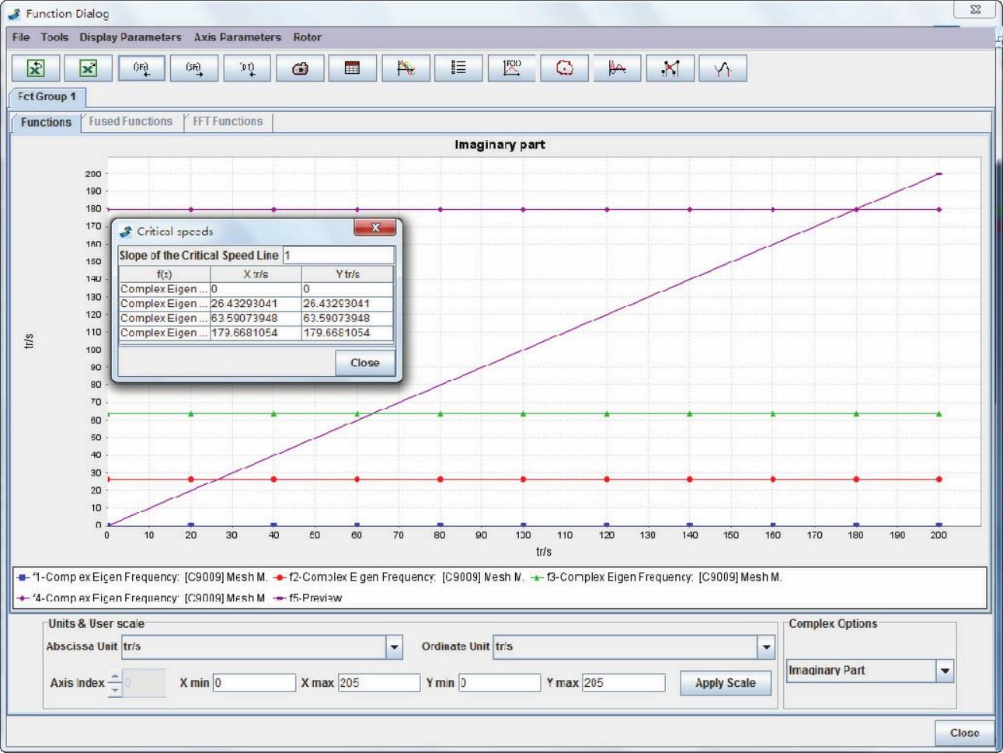Click the X max input field

(x=378, y=683)
